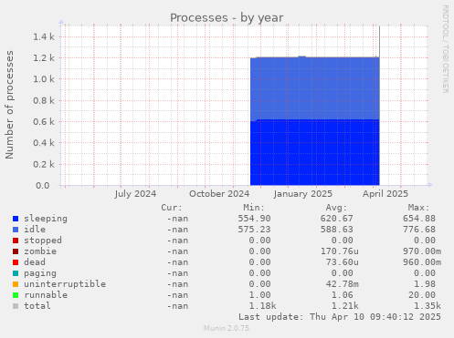Select the 'dead' legend label
The image size is (454, 338).
coord(35,262)
